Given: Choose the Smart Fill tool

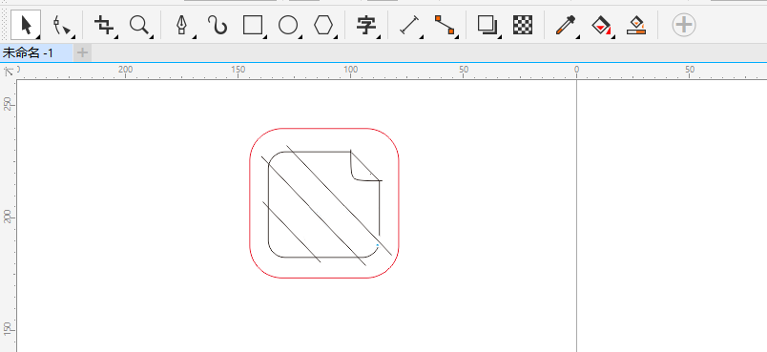Looking at the screenshot, I should click(x=636, y=25).
